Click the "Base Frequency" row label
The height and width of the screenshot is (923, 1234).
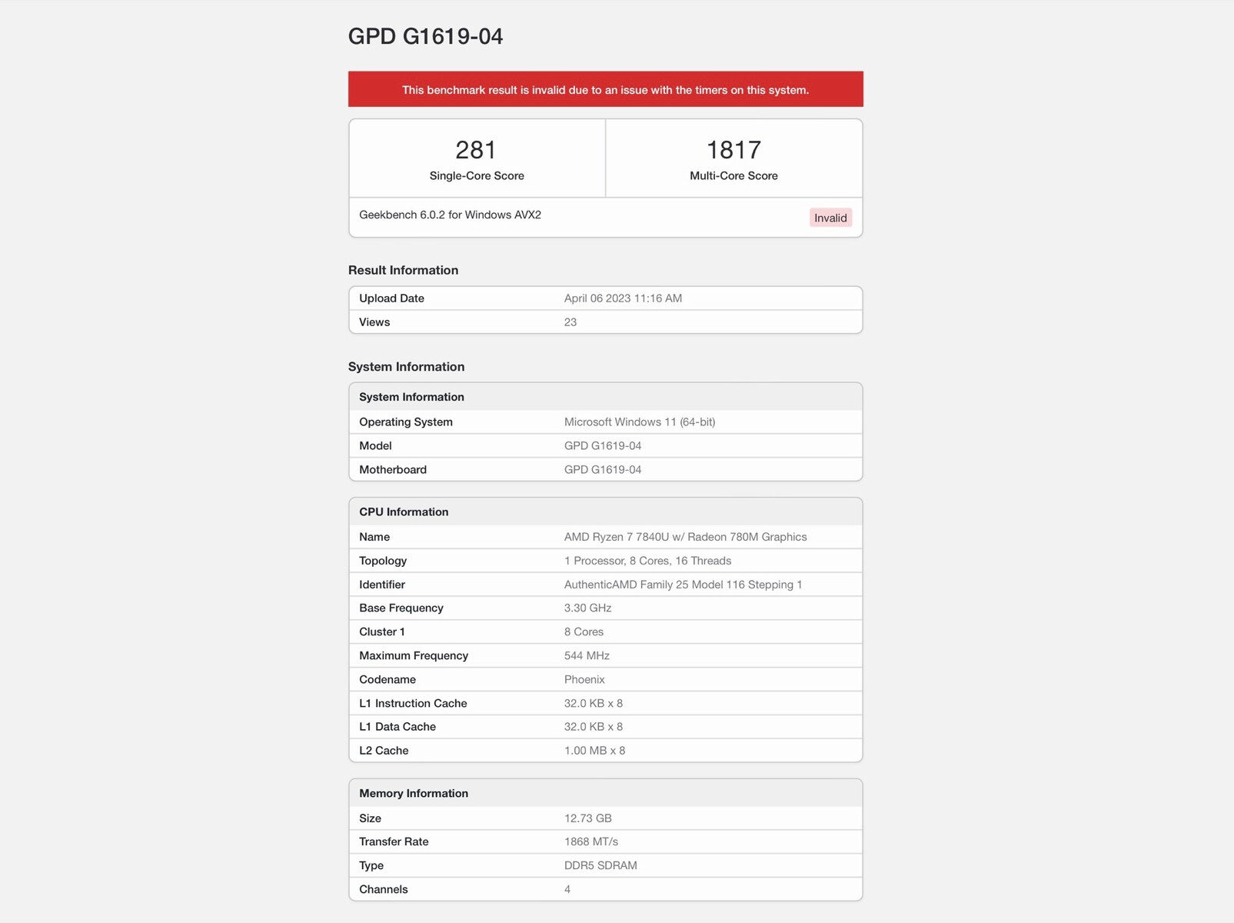tap(401, 608)
